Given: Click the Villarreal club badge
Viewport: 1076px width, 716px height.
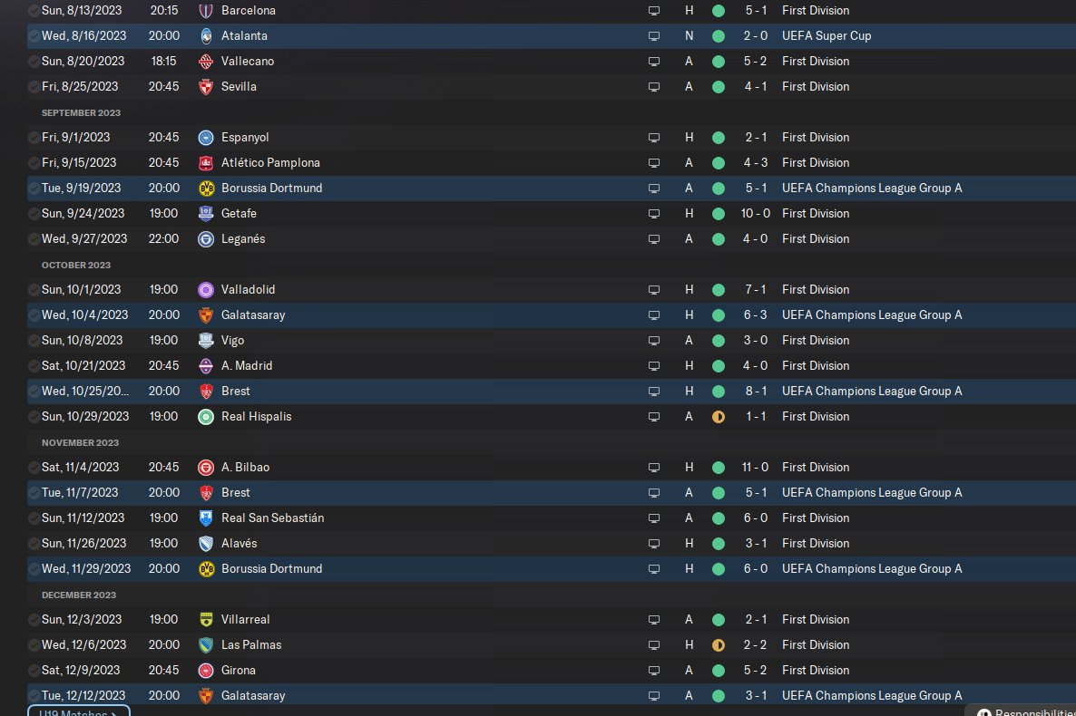Looking at the screenshot, I should point(206,620).
